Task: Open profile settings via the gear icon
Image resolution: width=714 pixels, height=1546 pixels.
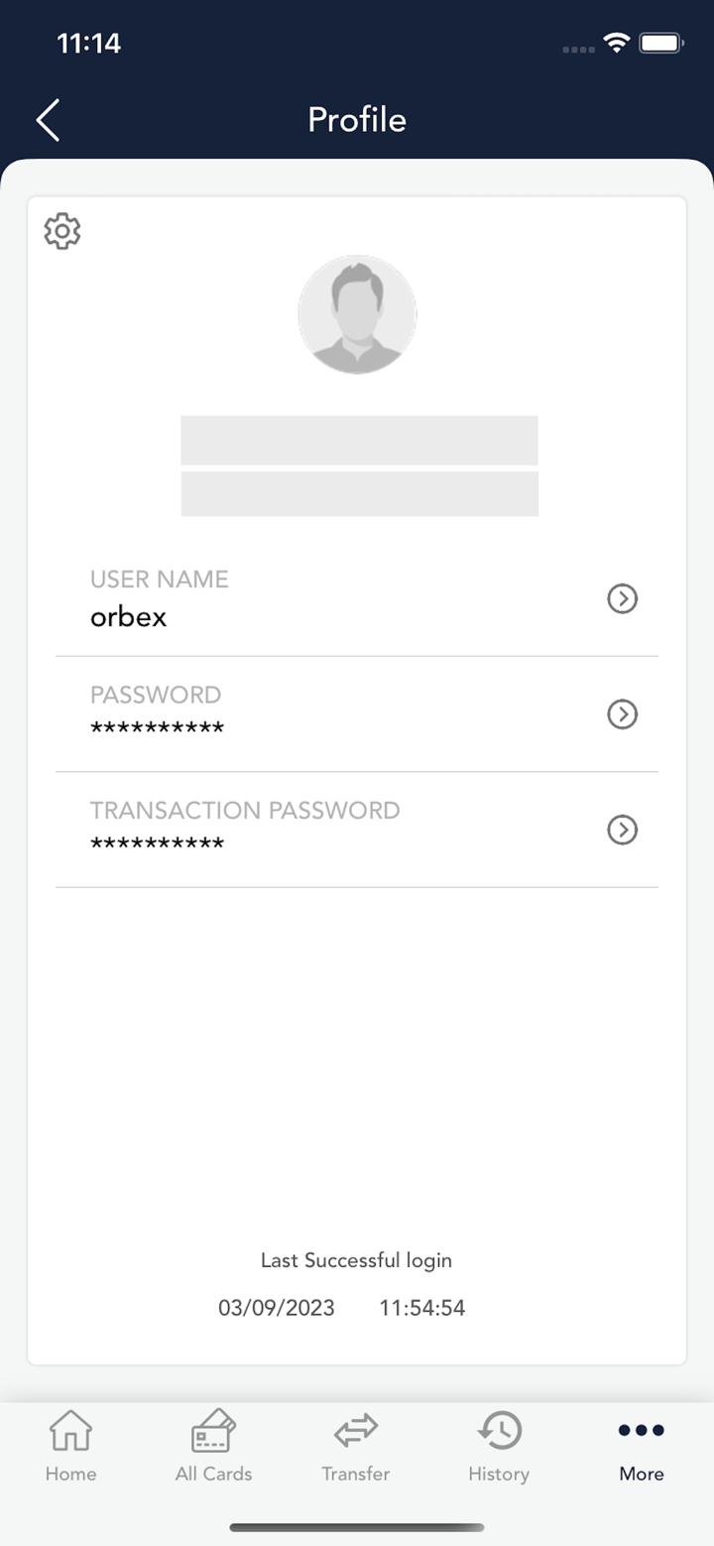Action: pyautogui.click(x=61, y=230)
